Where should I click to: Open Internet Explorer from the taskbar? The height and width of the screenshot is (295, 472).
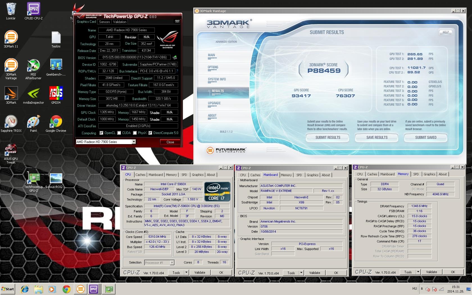pos(25,289)
